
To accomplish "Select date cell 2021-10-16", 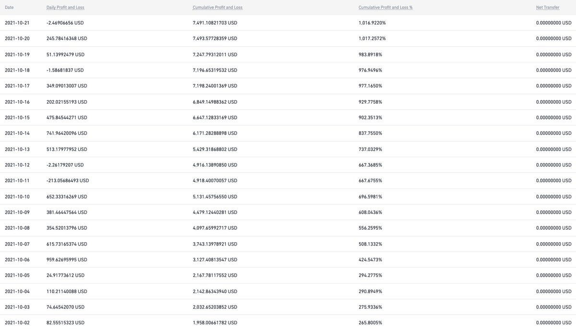I will (17, 102).
